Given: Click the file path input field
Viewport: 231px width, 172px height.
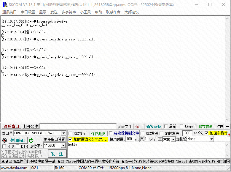Looking at the screenshot, I should point(78,127).
